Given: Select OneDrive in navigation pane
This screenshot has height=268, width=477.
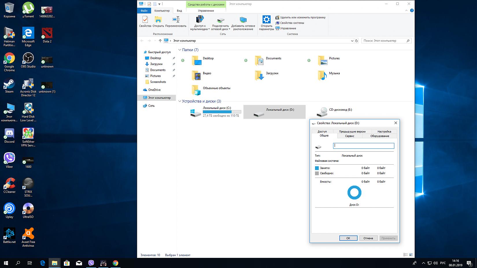Looking at the screenshot, I should click(x=154, y=90).
